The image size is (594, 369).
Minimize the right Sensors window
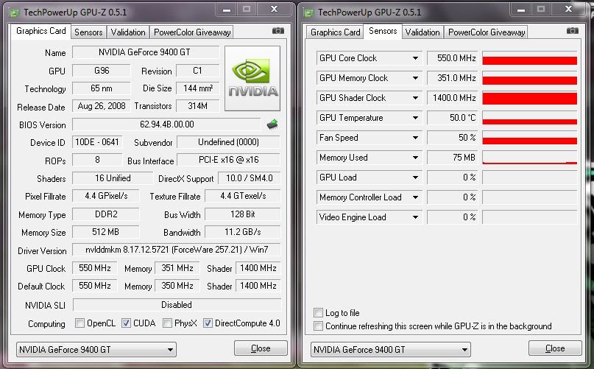coord(521,10)
